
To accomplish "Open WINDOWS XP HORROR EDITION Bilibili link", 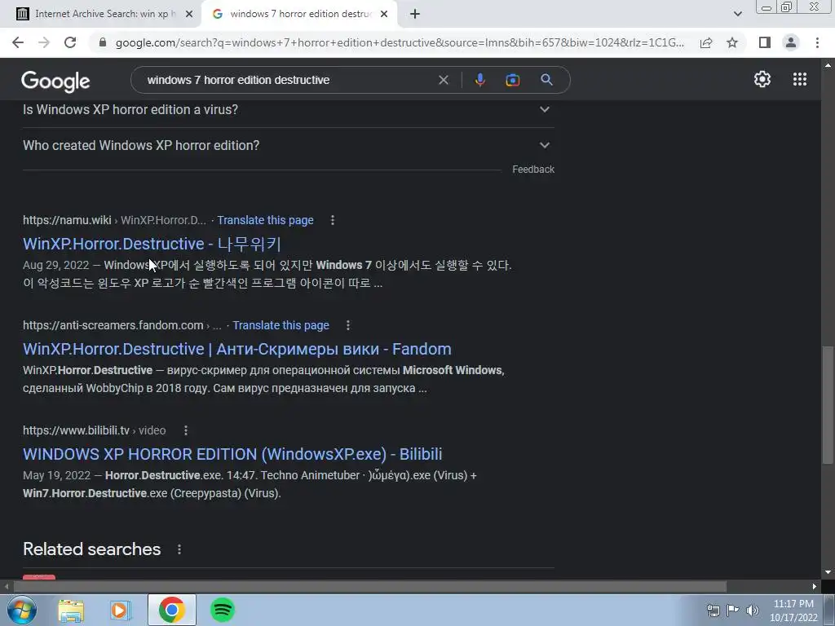I will pos(232,454).
